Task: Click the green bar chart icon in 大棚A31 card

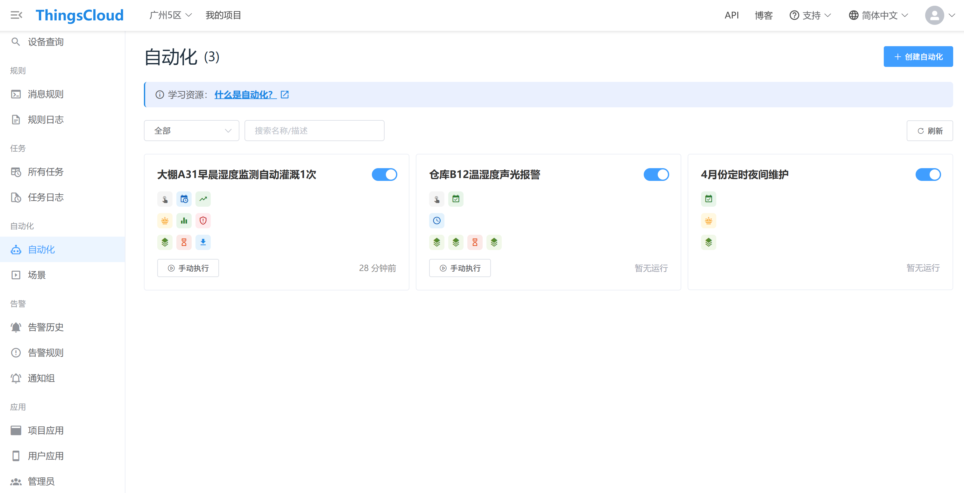Action: pyautogui.click(x=184, y=221)
